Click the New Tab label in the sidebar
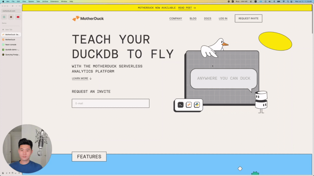This screenshot has height=176, width=314. click(x=9, y=30)
